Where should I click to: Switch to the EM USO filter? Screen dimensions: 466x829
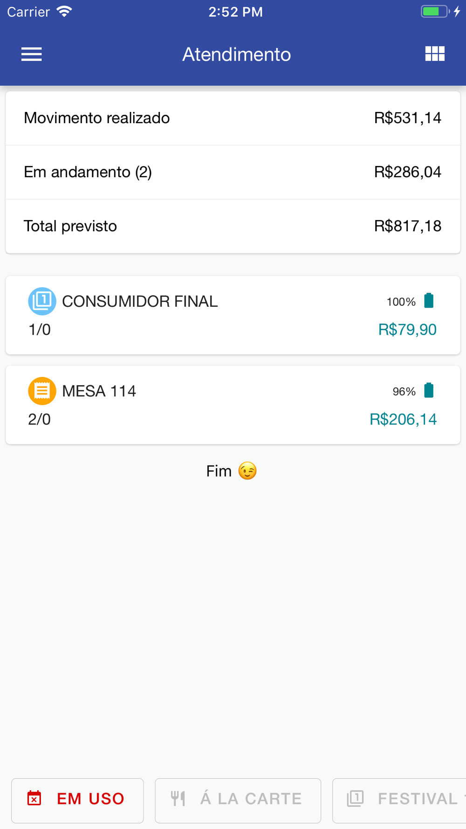77,801
